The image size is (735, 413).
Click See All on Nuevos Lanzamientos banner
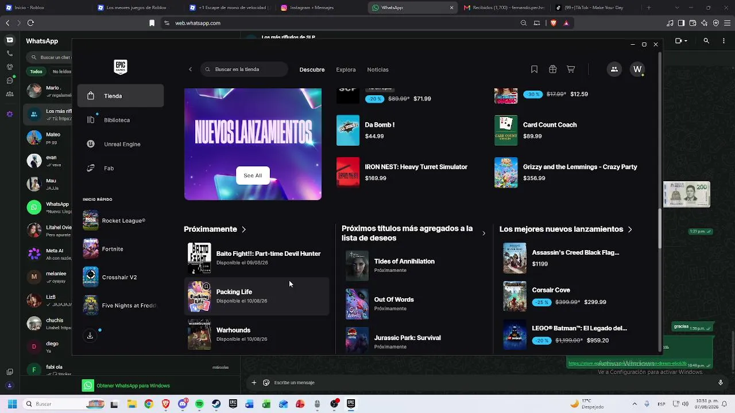coord(253,176)
